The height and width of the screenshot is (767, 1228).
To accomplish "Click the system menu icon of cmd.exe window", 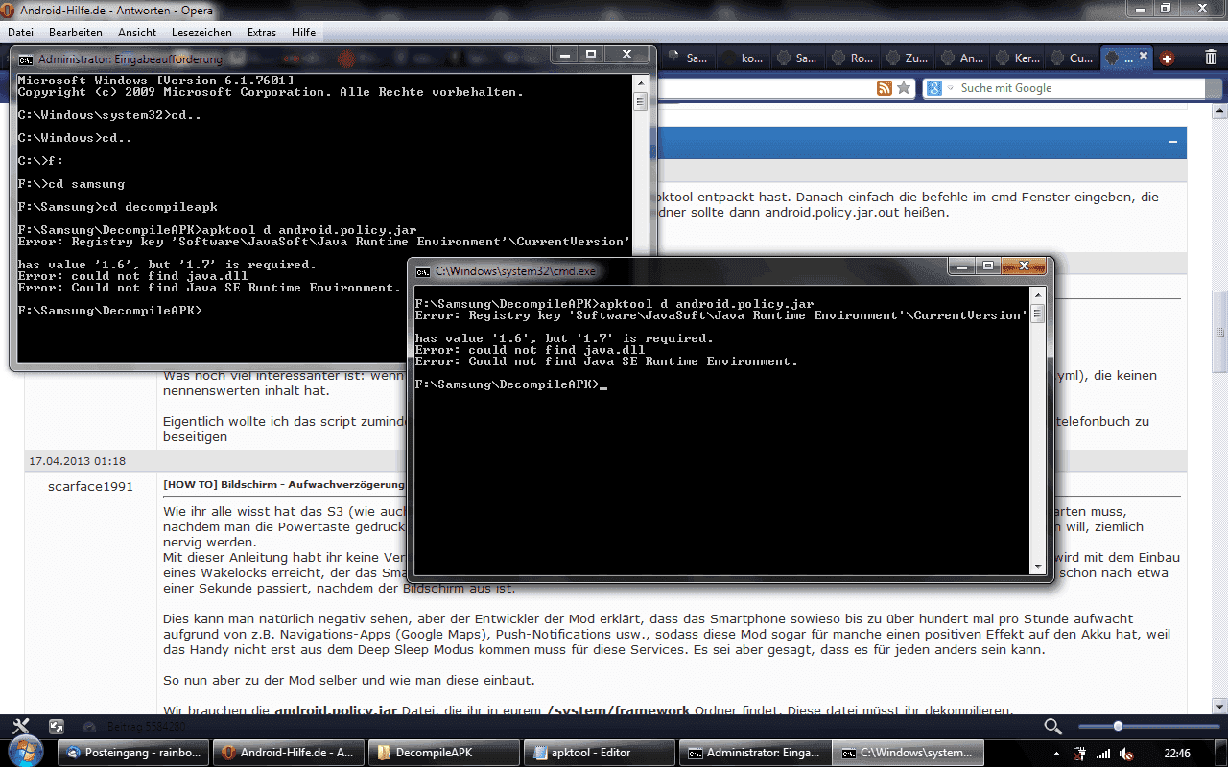I will (x=423, y=271).
